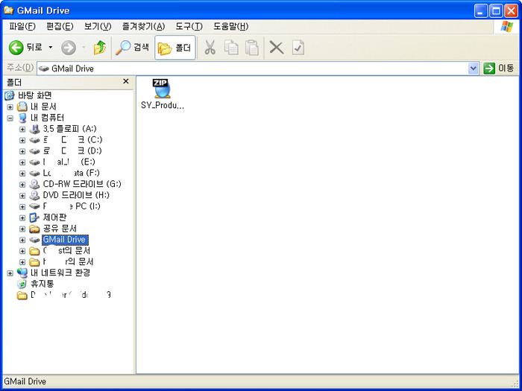The height and width of the screenshot is (391, 522).
Task: Click the Go (이동) button
Action: [x=499, y=69]
